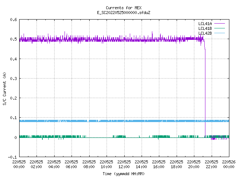Click the 0.4 y-axis tick value
This screenshot has width=236, height=177.
tap(13, 59)
